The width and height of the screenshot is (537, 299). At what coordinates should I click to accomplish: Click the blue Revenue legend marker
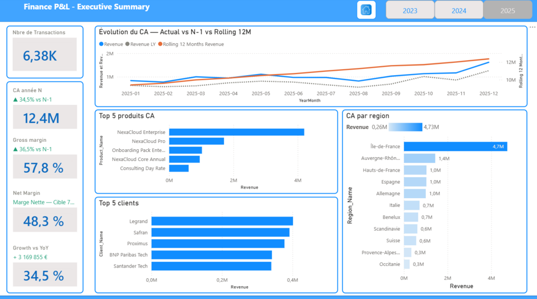pyautogui.click(x=101, y=44)
